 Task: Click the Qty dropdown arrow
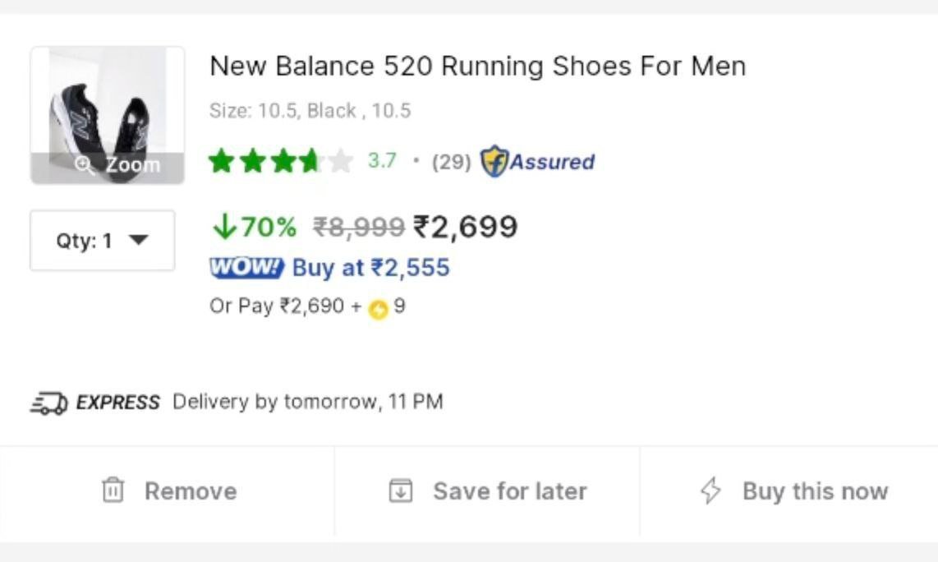pos(140,240)
